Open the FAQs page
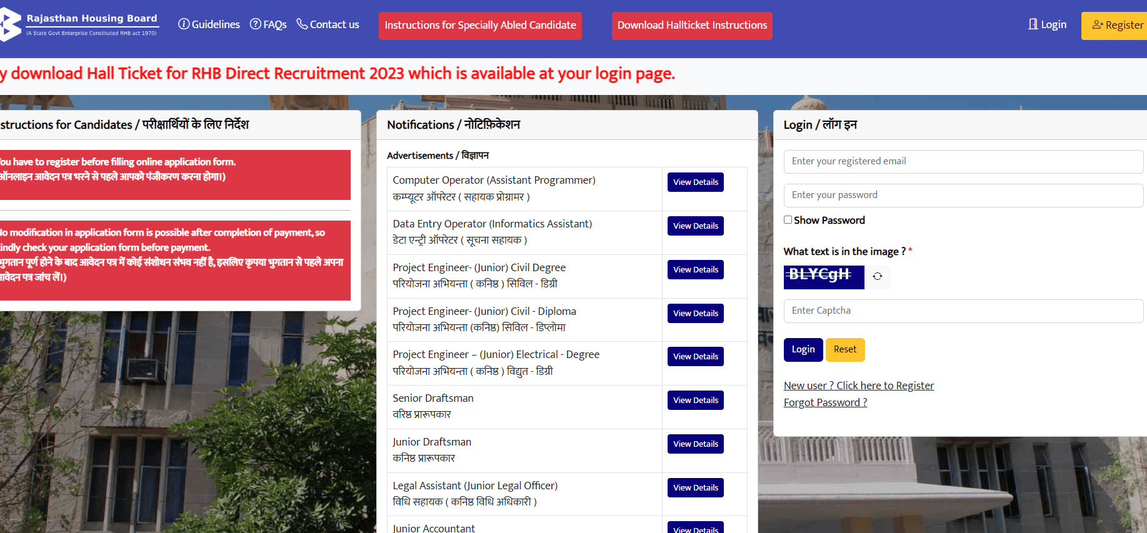Viewport: 1147px width, 533px height. 268,24
